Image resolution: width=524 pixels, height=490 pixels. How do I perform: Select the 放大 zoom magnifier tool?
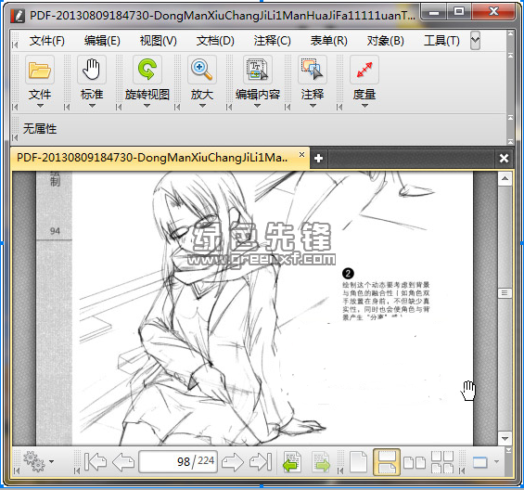pos(202,70)
